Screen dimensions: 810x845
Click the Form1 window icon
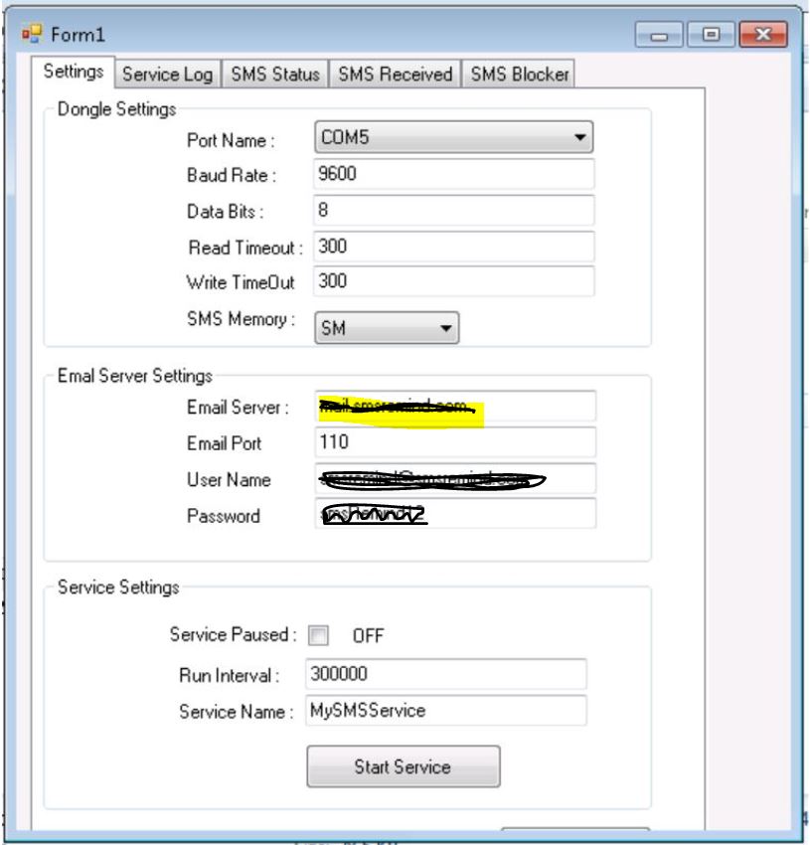(28, 36)
